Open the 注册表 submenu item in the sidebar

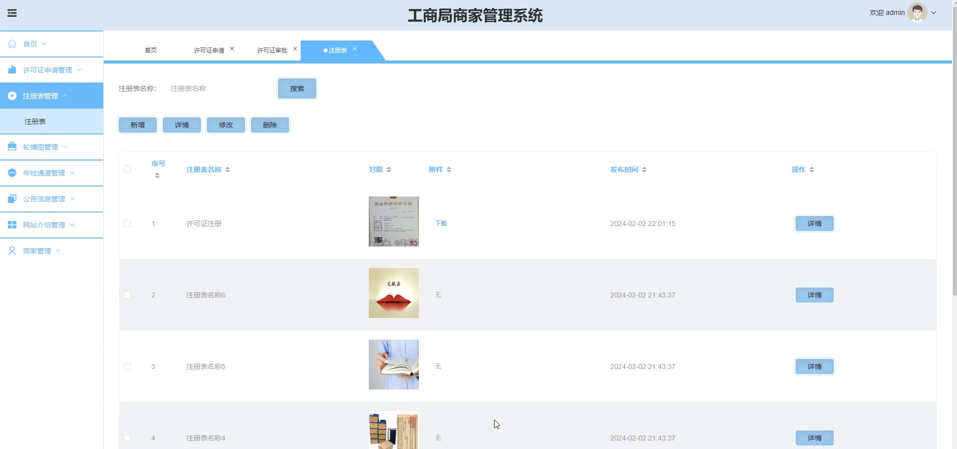click(x=52, y=121)
